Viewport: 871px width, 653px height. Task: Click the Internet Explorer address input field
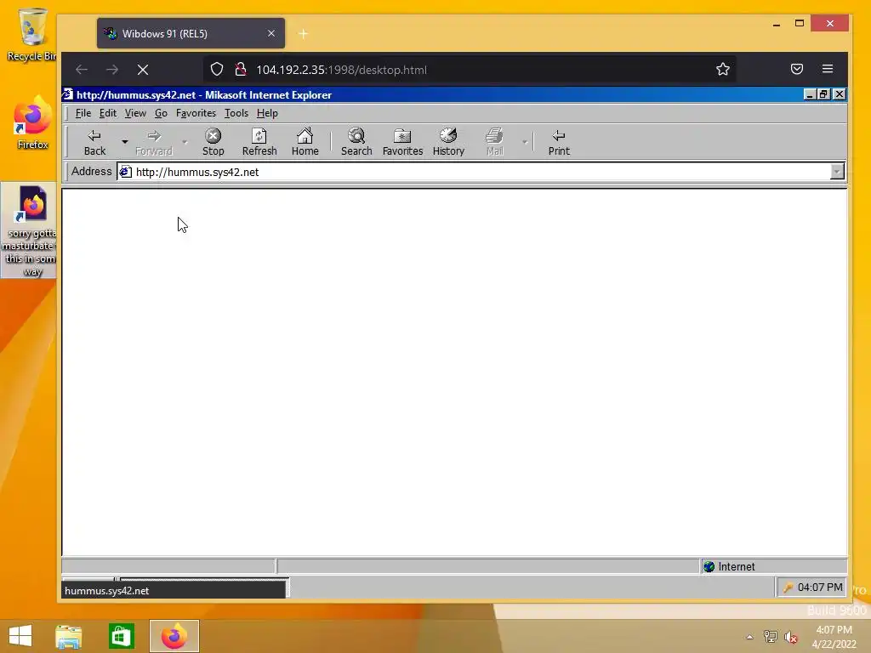coord(481,172)
